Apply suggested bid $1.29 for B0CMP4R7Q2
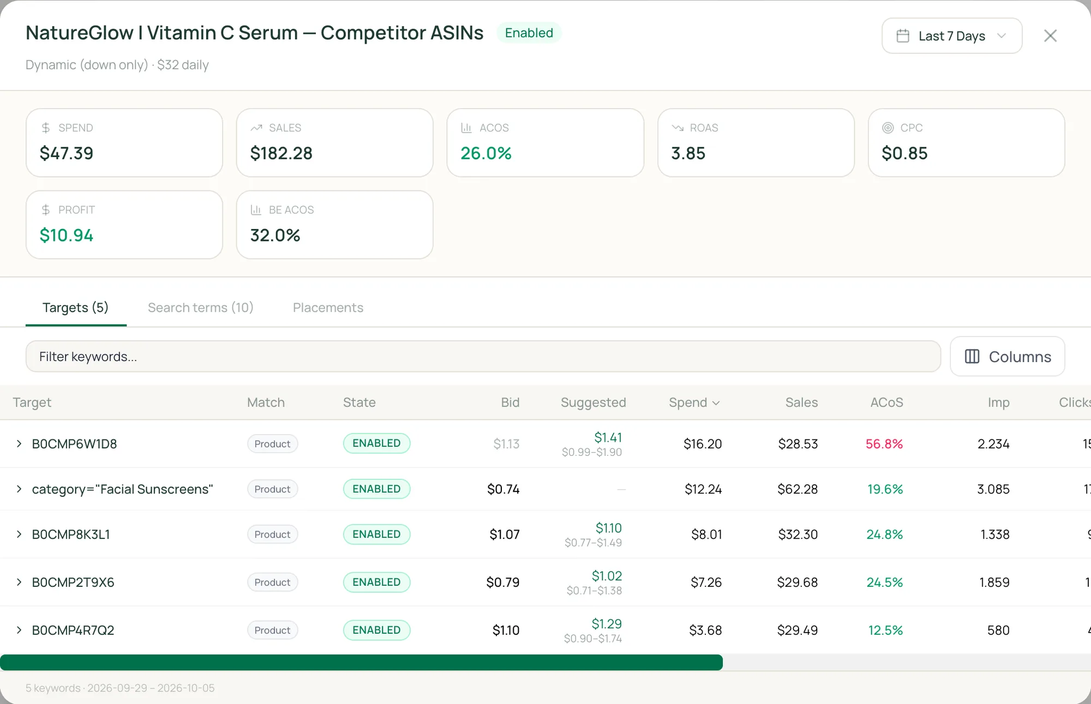The image size is (1091, 704). (607, 624)
